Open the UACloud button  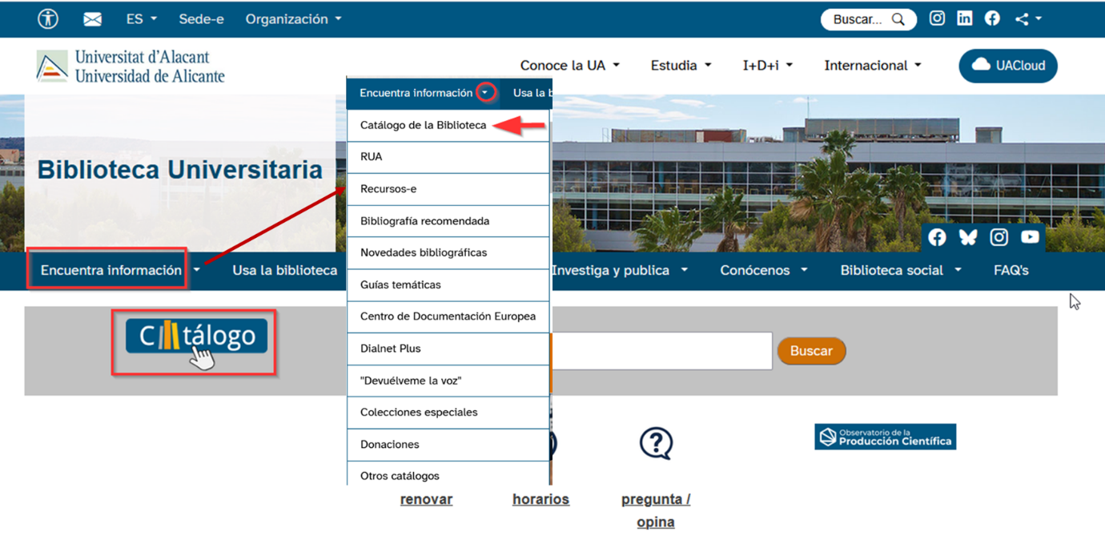pos(1008,66)
